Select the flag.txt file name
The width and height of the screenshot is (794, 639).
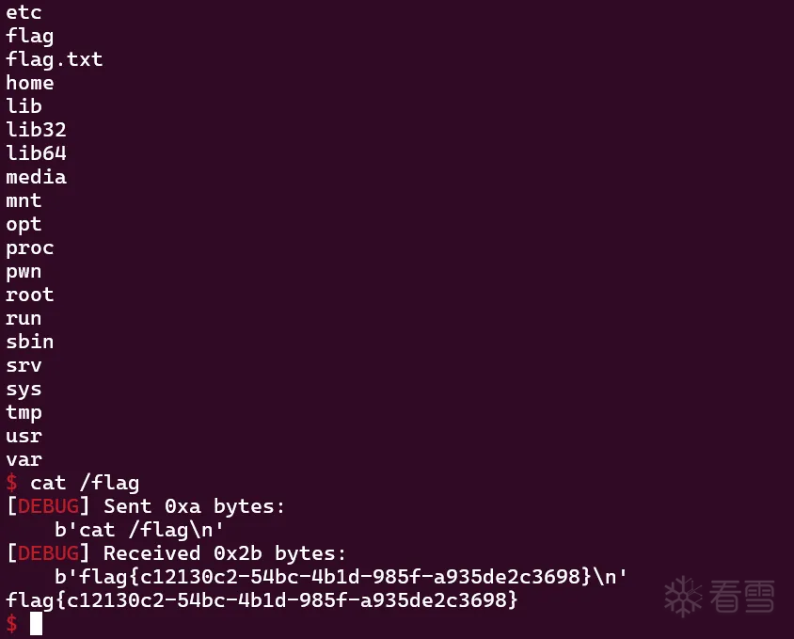click(x=54, y=59)
